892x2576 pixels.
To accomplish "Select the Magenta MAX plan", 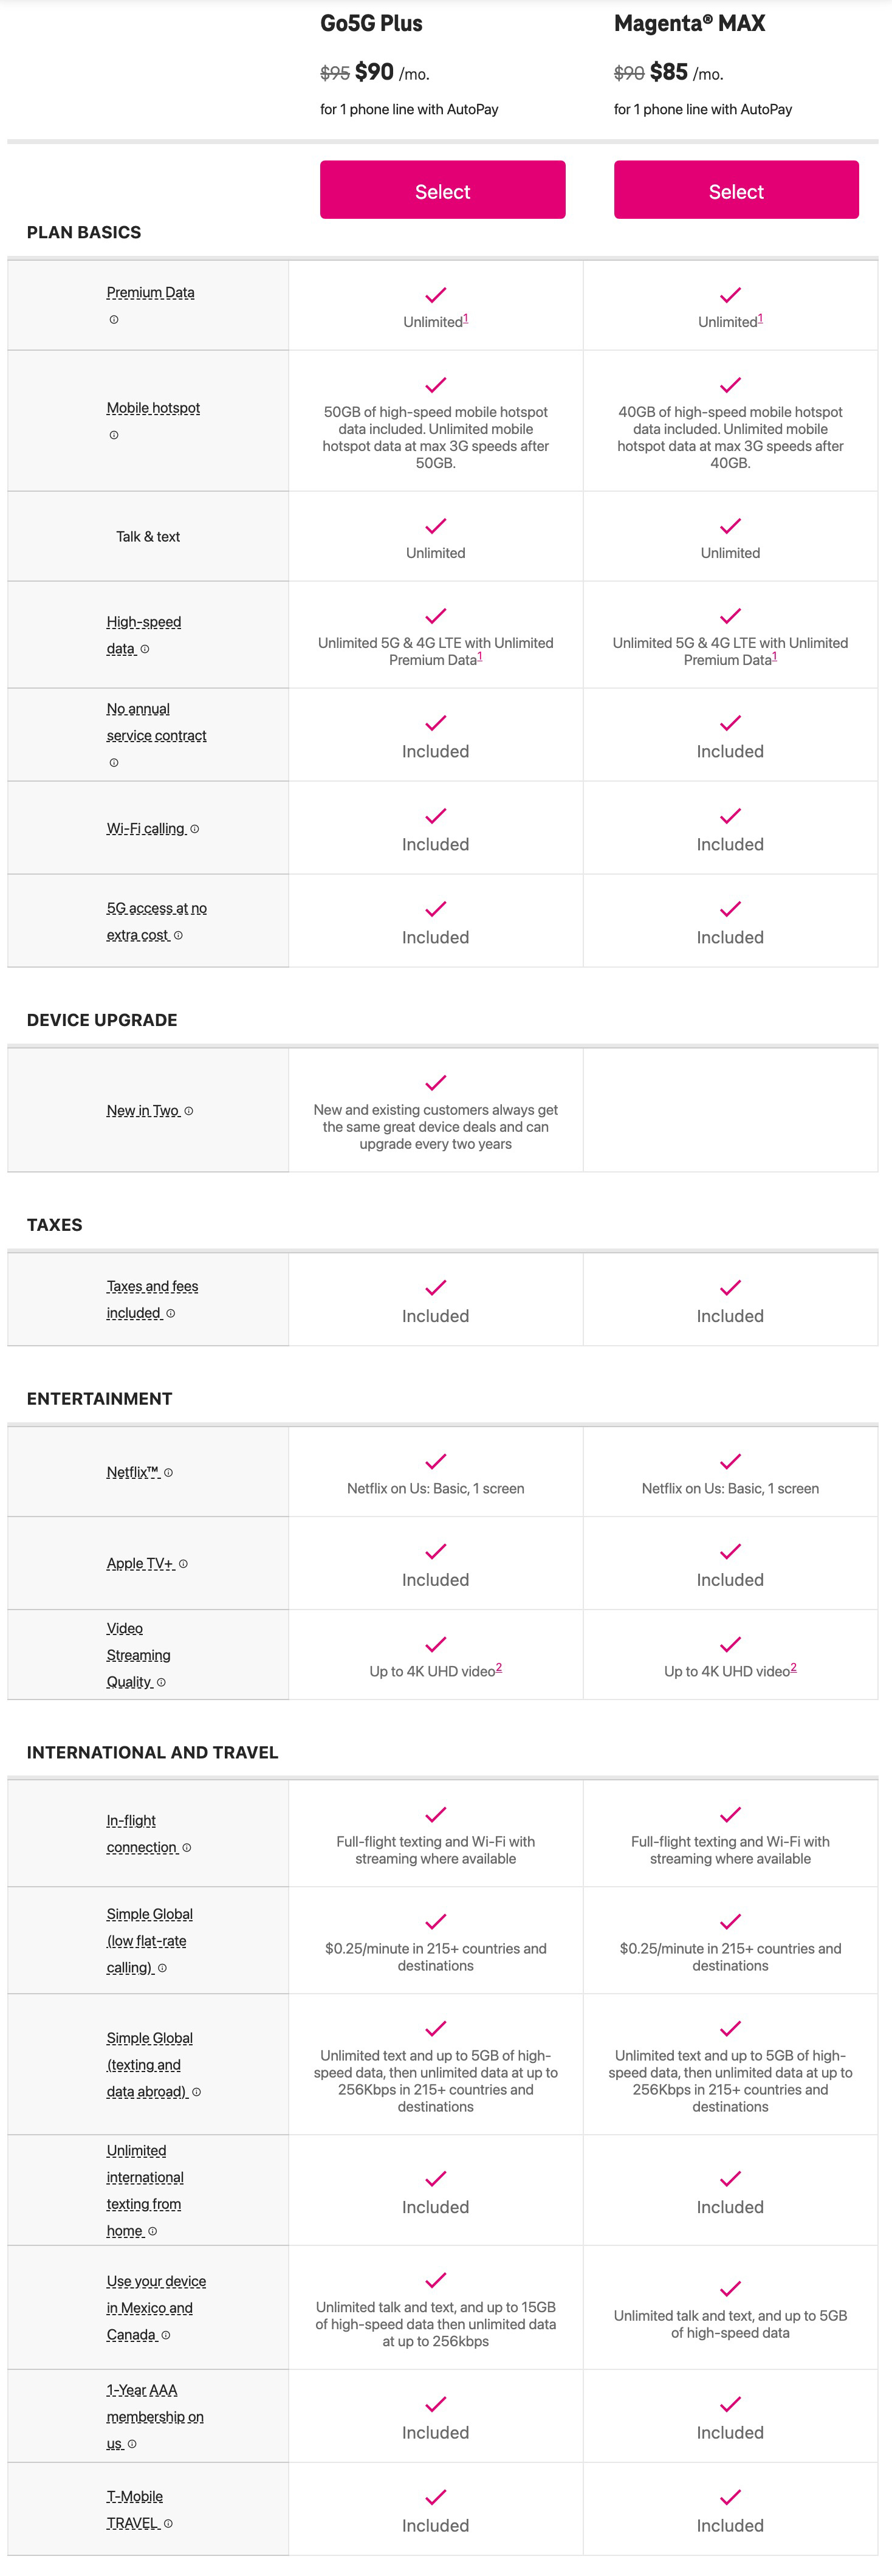I will [x=736, y=190].
